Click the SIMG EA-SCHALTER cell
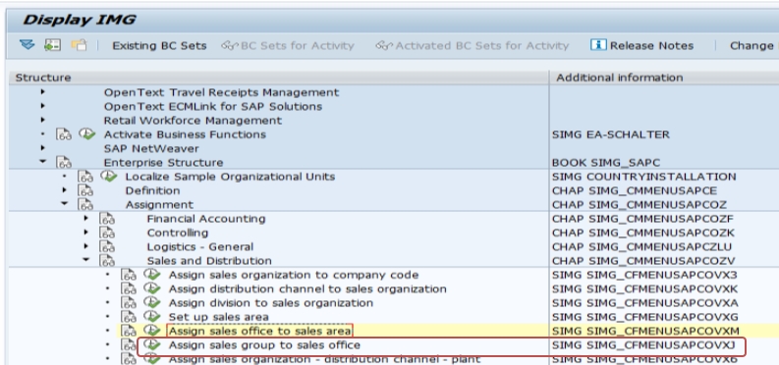Image resolution: width=779 pixels, height=365 pixels. click(611, 134)
